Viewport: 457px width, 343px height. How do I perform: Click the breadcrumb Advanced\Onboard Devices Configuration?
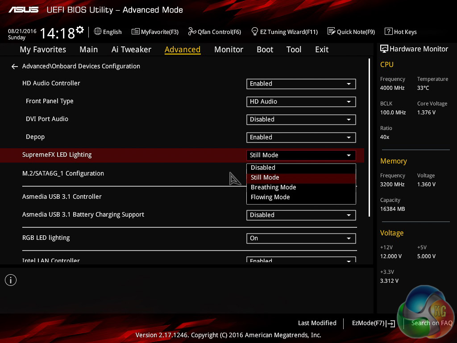click(81, 67)
